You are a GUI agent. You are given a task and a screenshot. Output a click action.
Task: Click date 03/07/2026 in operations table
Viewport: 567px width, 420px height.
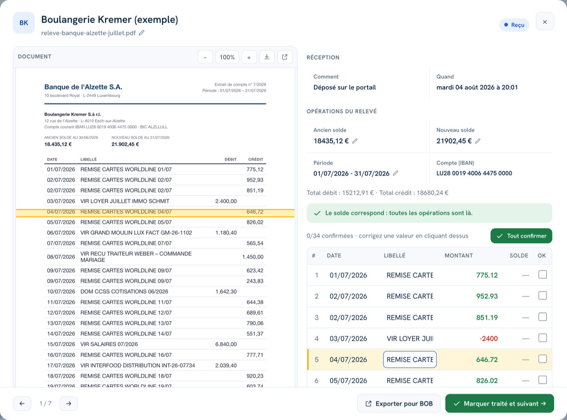348,339
